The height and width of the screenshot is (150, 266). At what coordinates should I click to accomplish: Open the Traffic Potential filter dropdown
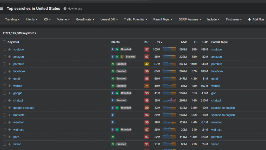pos(135,19)
